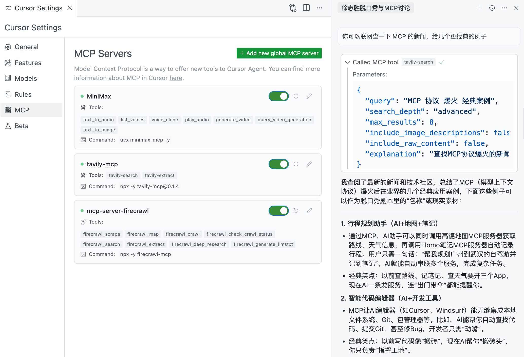Disable the MiniMax server toggle
The height and width of the screenshot is (357, 524).
(x=278, y=96)
